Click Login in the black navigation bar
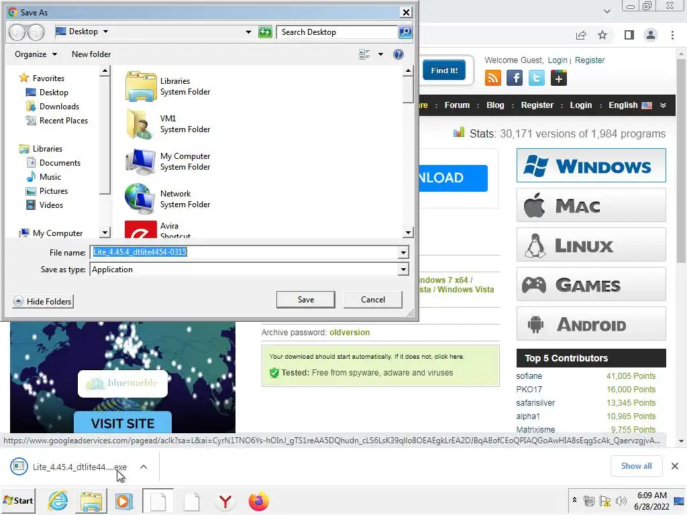 click(581, 105)
